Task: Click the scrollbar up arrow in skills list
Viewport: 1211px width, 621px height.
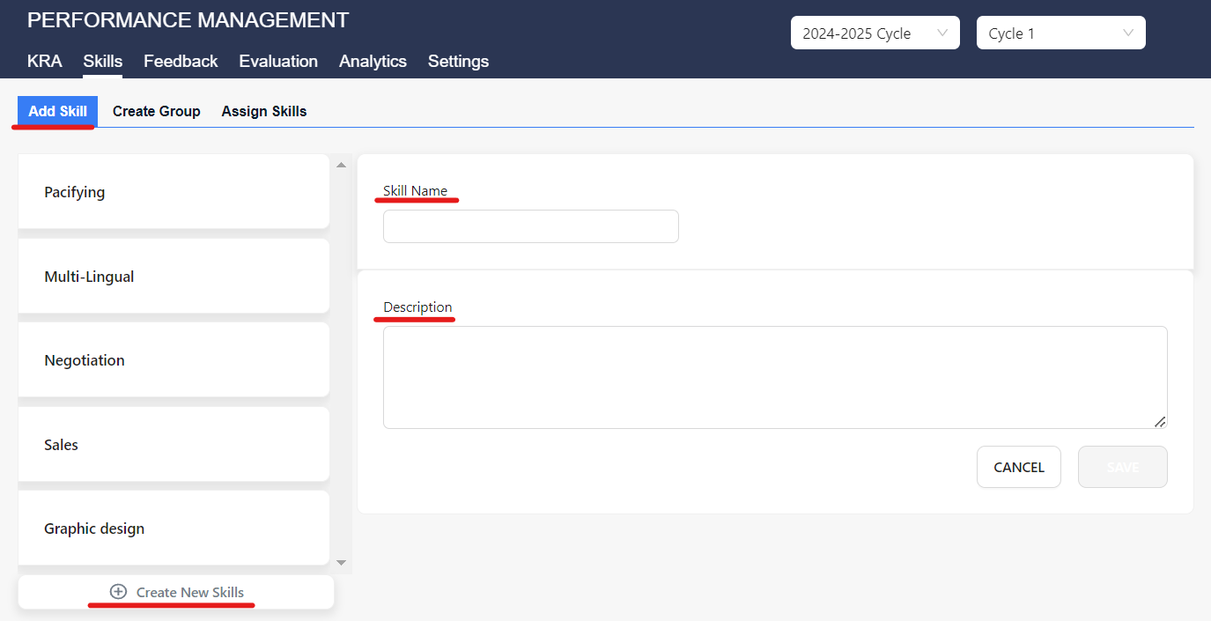Action: (342, 163)
